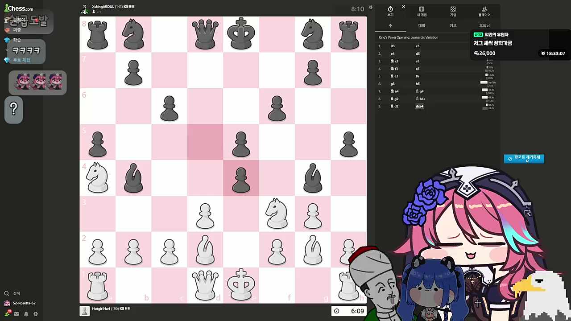Click the black rook on a8
The height and width of the screenshot is (321, 571).
[x=98, y=35]
